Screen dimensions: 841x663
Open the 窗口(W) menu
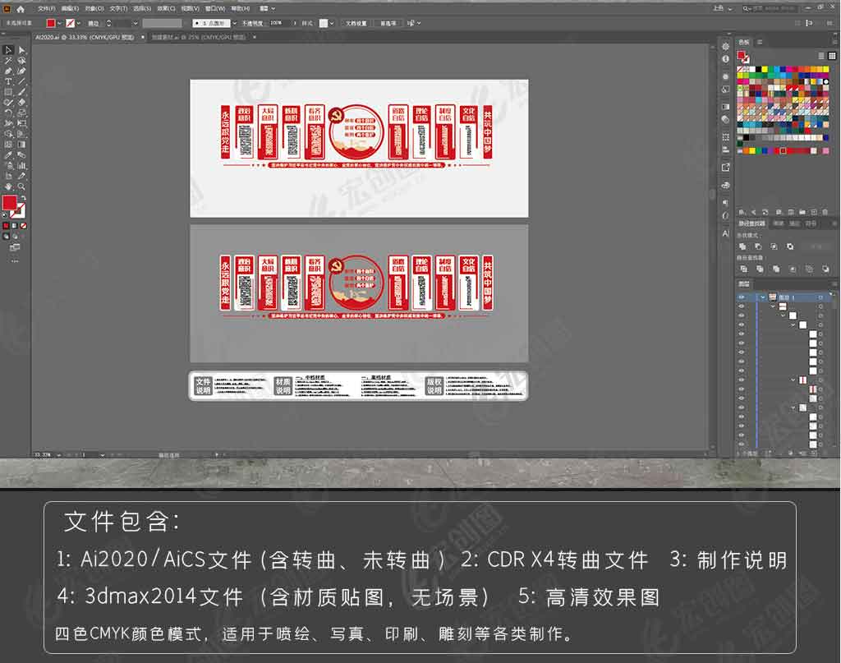coord(215,8)
